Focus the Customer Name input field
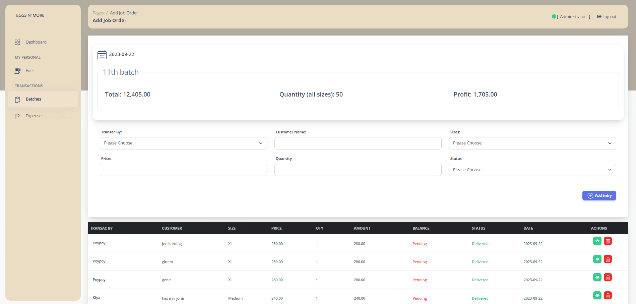The width and height of the screenshot is (636, 304). click(x=358, y=143)
